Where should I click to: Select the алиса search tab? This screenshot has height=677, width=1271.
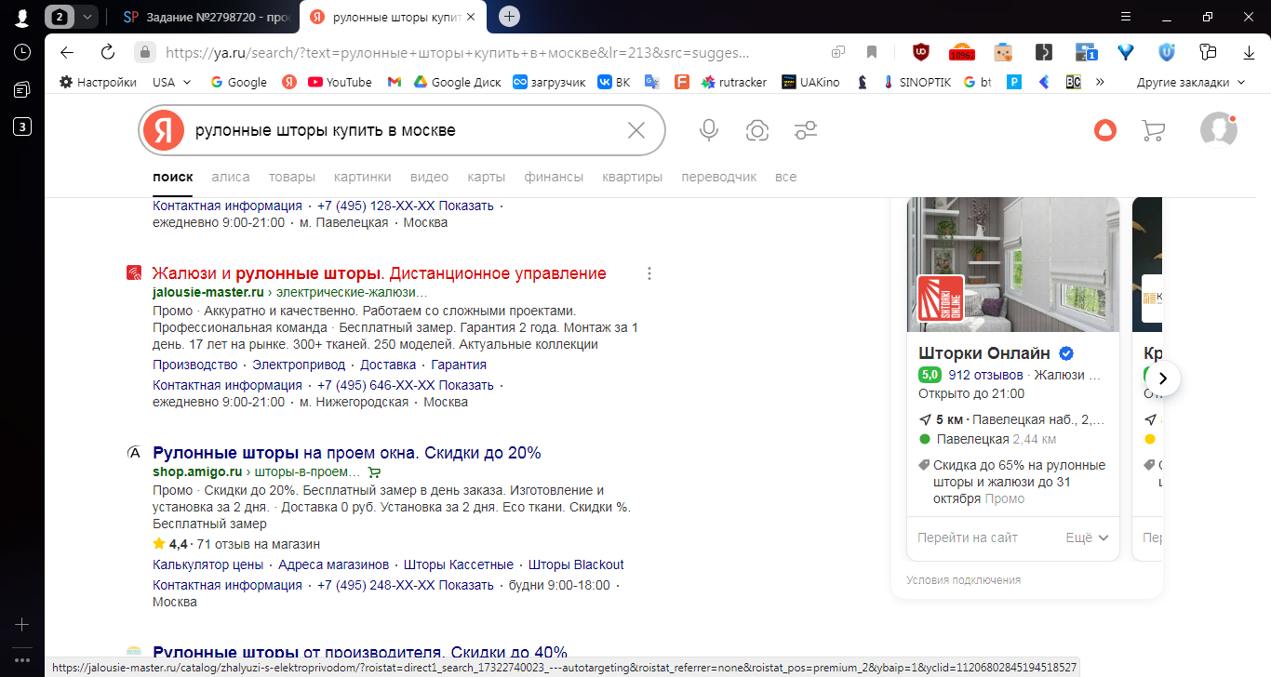(x=231, y=177)
